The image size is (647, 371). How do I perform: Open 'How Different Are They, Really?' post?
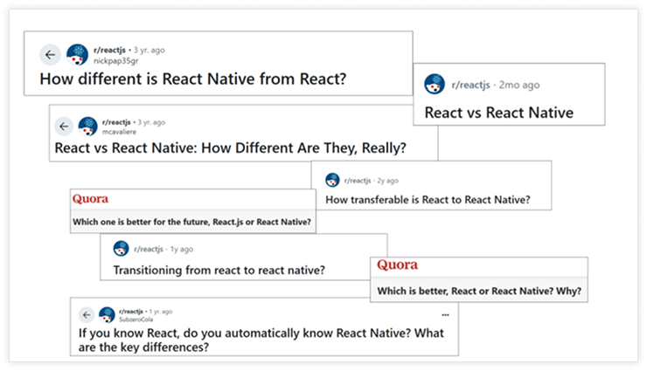[x=230, y=148]
